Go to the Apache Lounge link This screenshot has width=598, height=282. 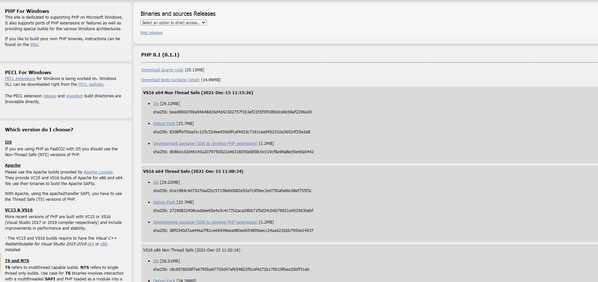click(x=98, y=172)
